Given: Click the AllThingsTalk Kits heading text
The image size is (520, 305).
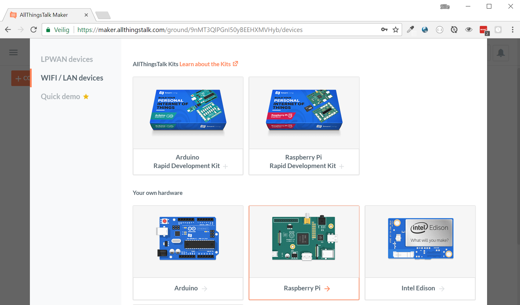Looking at the screenshot, I should 155,64.
